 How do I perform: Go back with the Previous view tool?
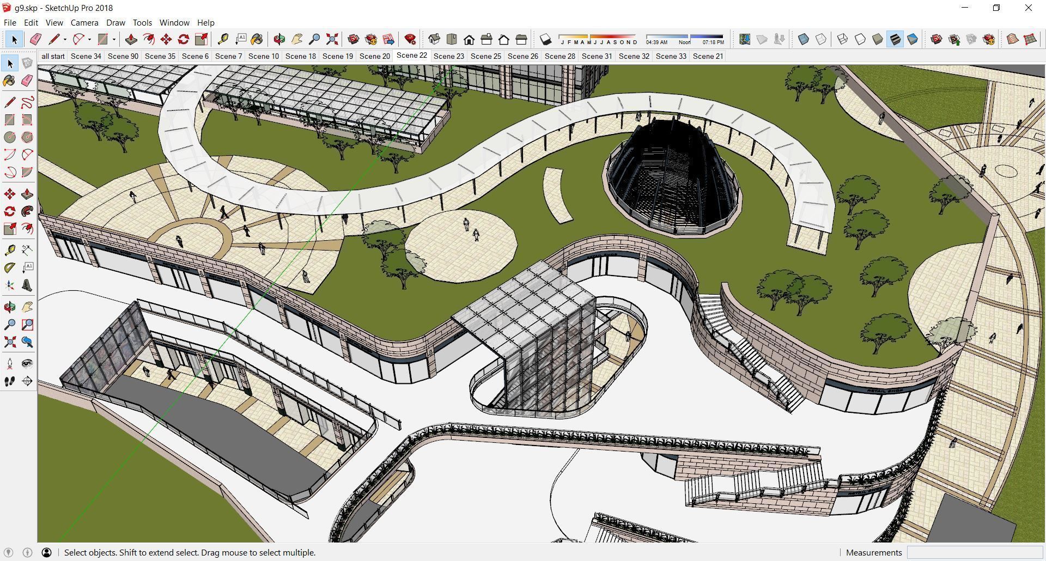click(27, 342)
